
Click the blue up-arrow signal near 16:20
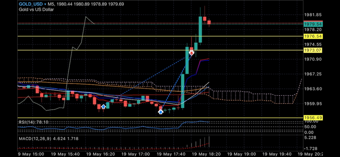(x=103, y=106)
